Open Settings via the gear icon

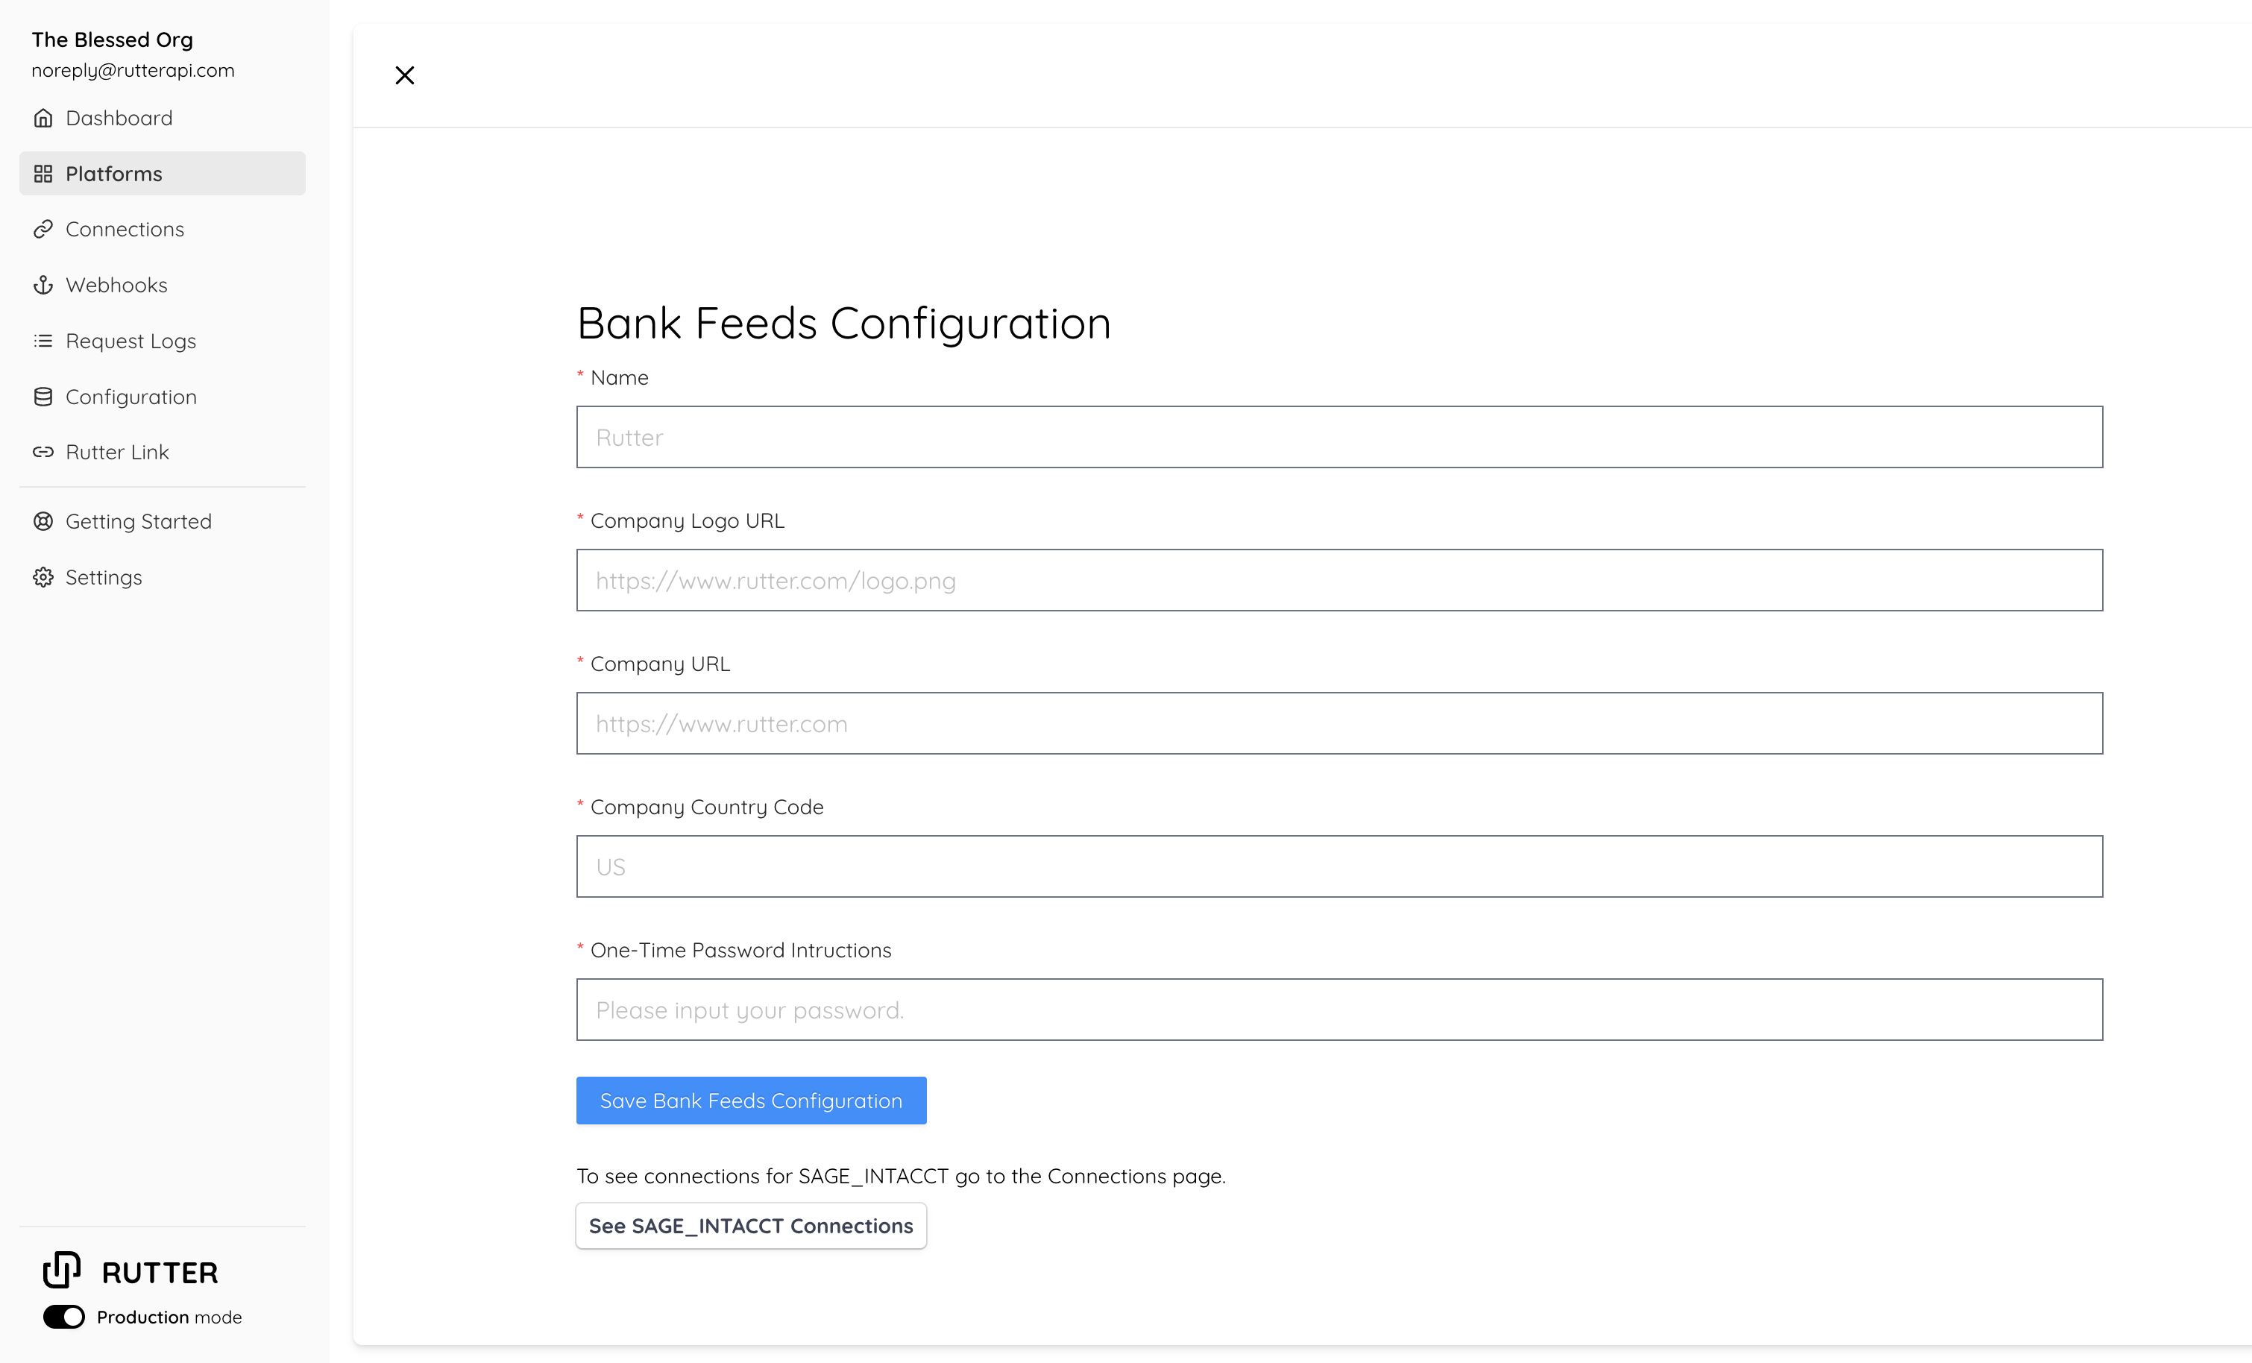pos(44,577)
